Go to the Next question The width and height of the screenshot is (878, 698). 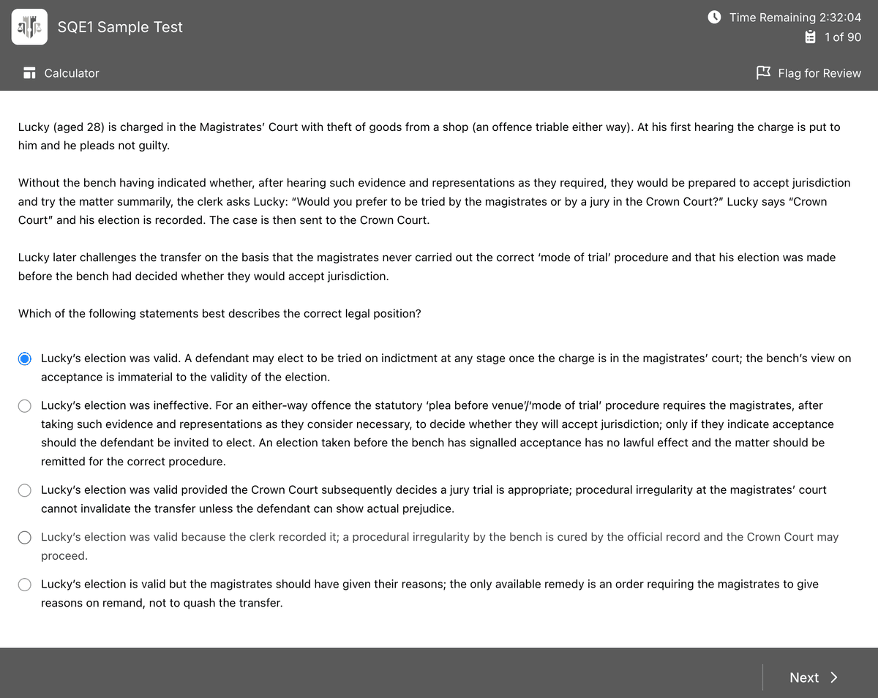[x=804, y=678]
